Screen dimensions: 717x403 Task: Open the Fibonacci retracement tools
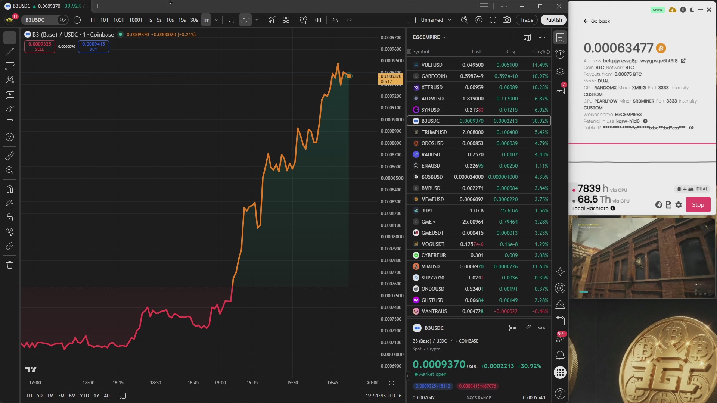(x=10, y=66)
